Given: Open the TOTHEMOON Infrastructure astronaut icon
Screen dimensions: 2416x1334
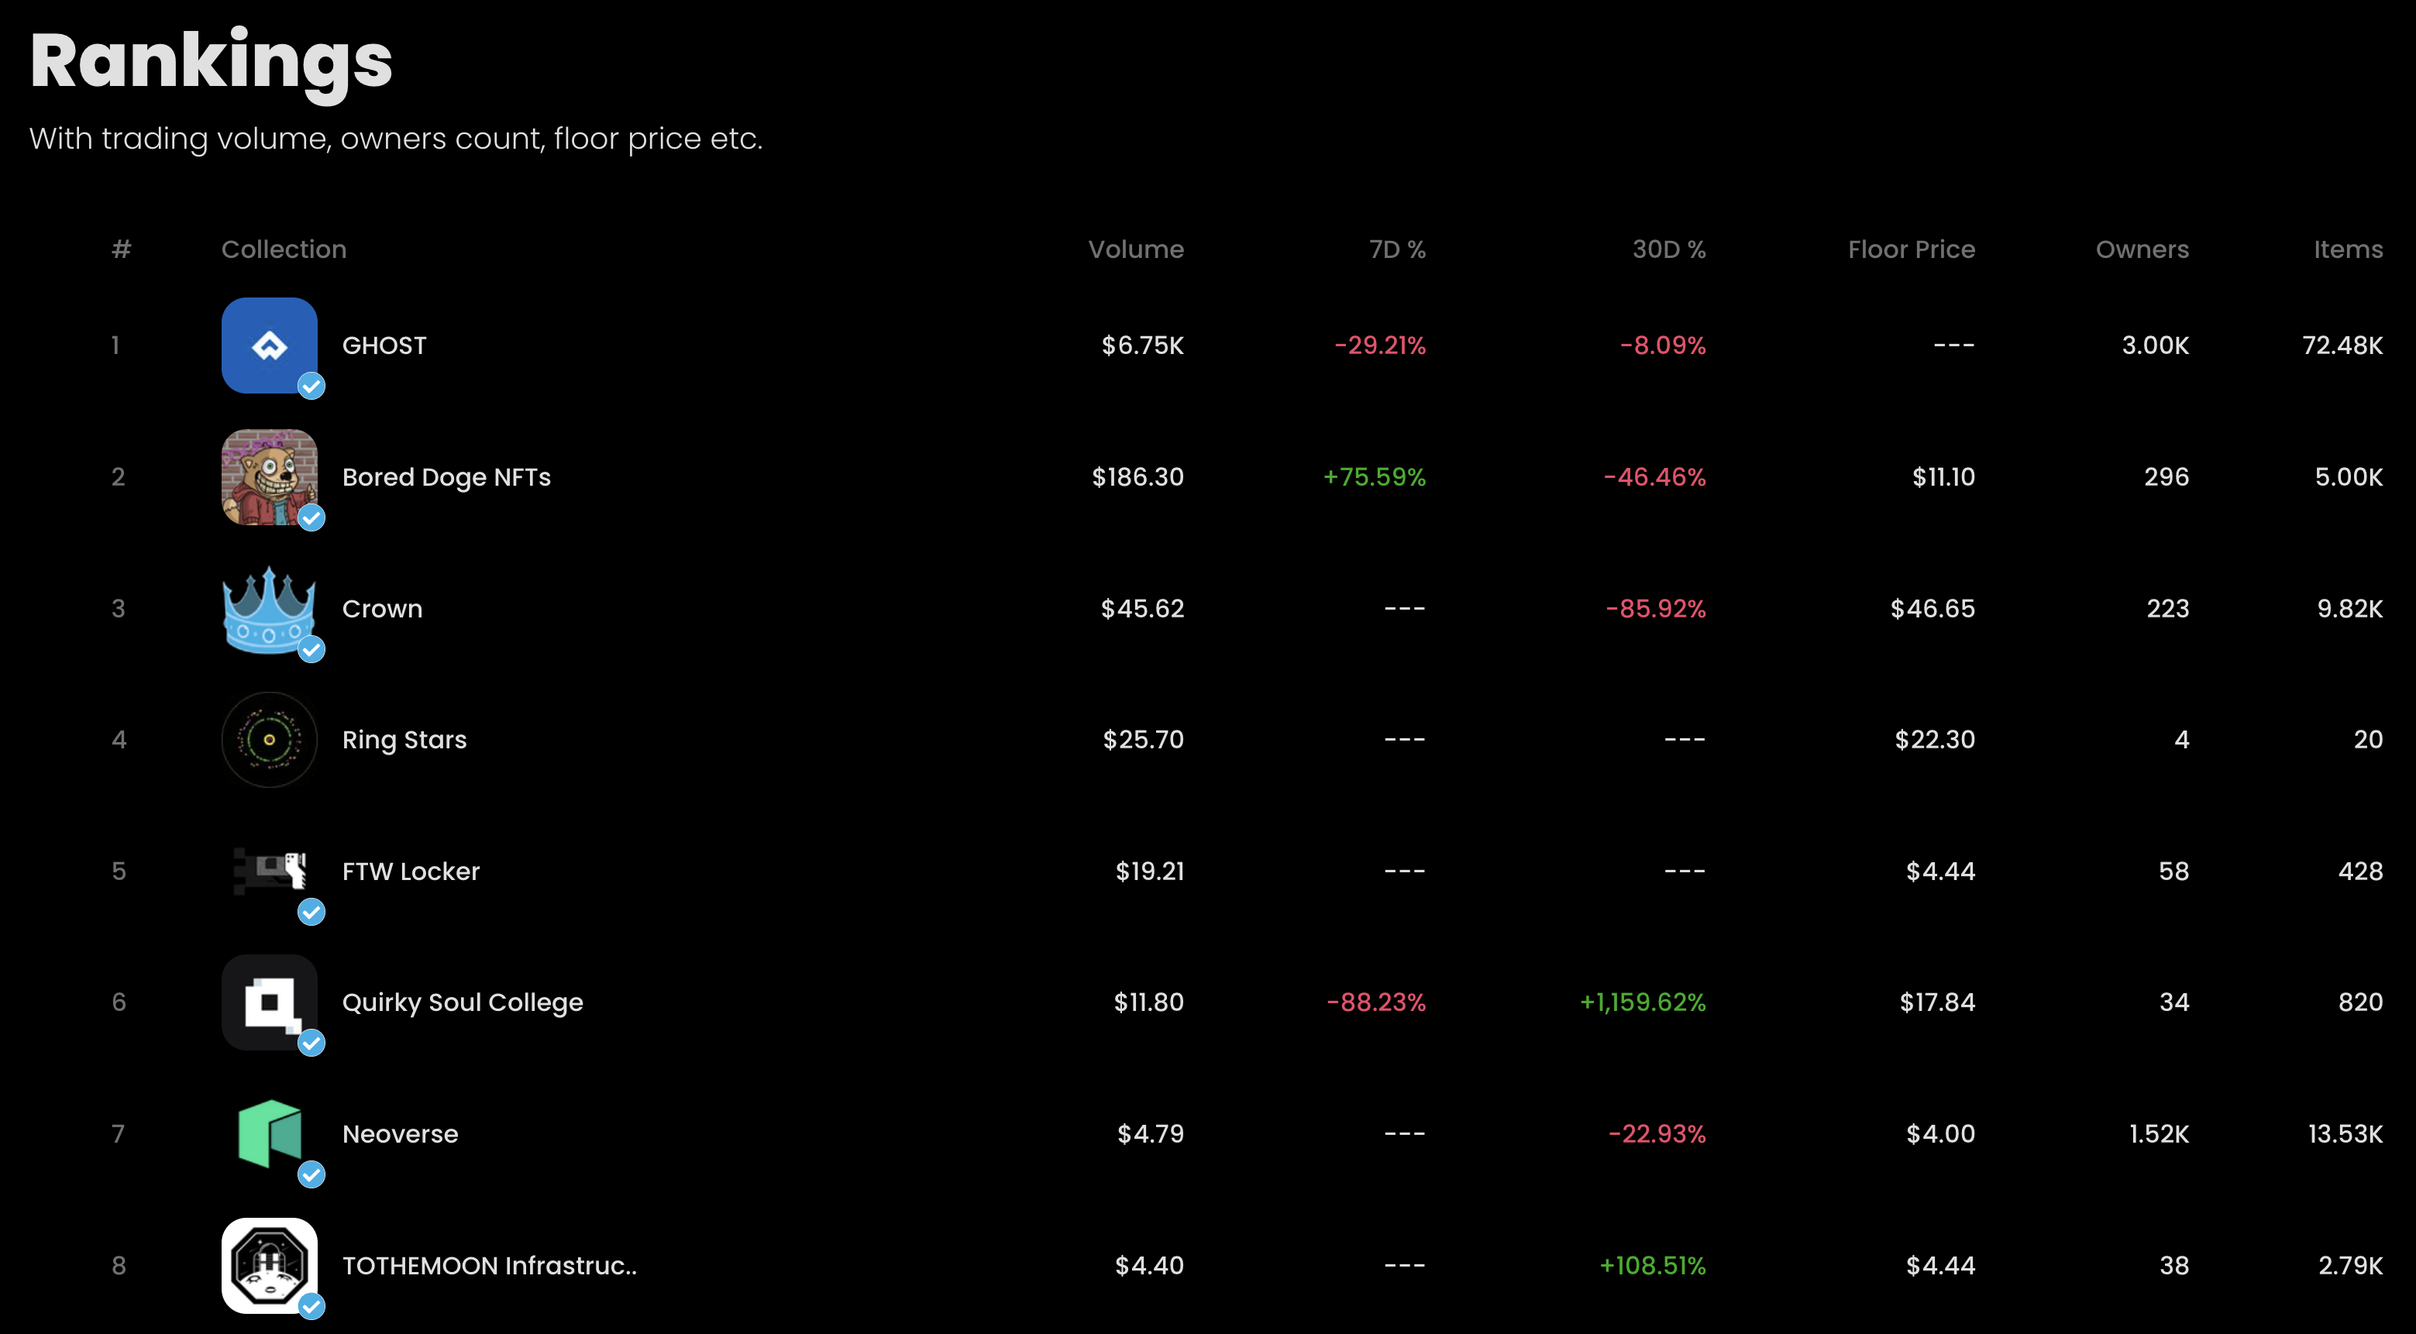Looking at the screenshot, I should tap(269, 1264).
